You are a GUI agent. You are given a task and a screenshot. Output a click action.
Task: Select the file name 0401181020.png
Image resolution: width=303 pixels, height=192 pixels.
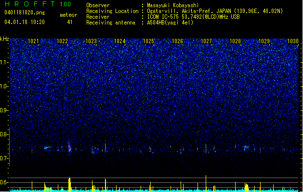click(25, 12)
